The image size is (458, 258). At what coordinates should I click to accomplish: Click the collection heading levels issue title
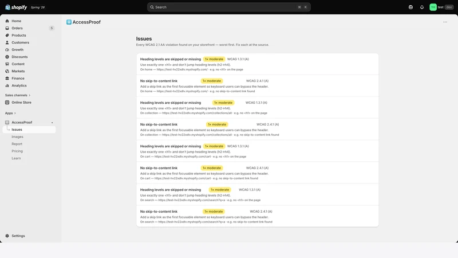171,103
